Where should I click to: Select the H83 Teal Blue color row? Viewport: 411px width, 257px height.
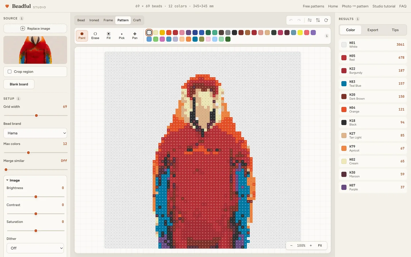click(373, 84)
